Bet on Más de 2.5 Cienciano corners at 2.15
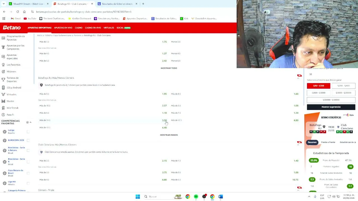 coord(103,161)
